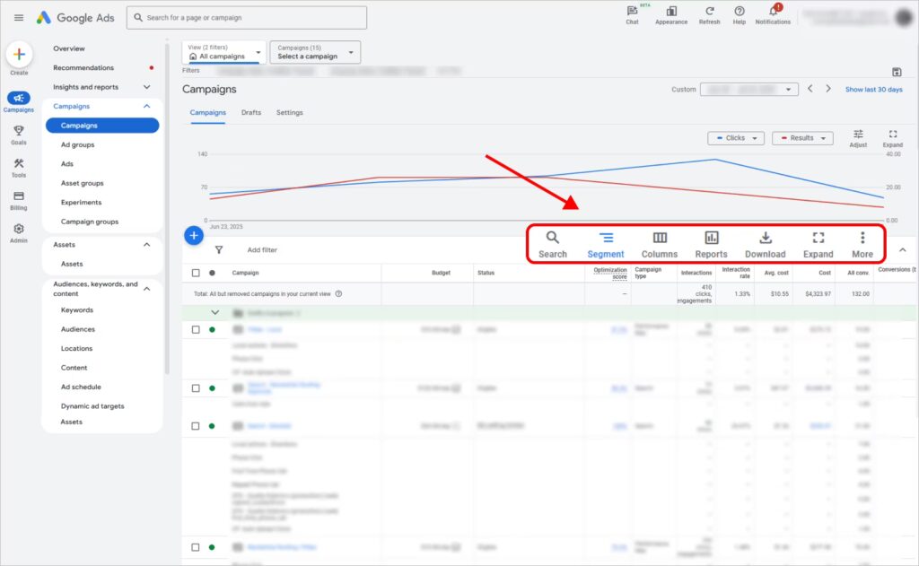This screenshot has height=566, width=919.
Task: Switch to the Drafts tab
Action: tap(251, 113)
